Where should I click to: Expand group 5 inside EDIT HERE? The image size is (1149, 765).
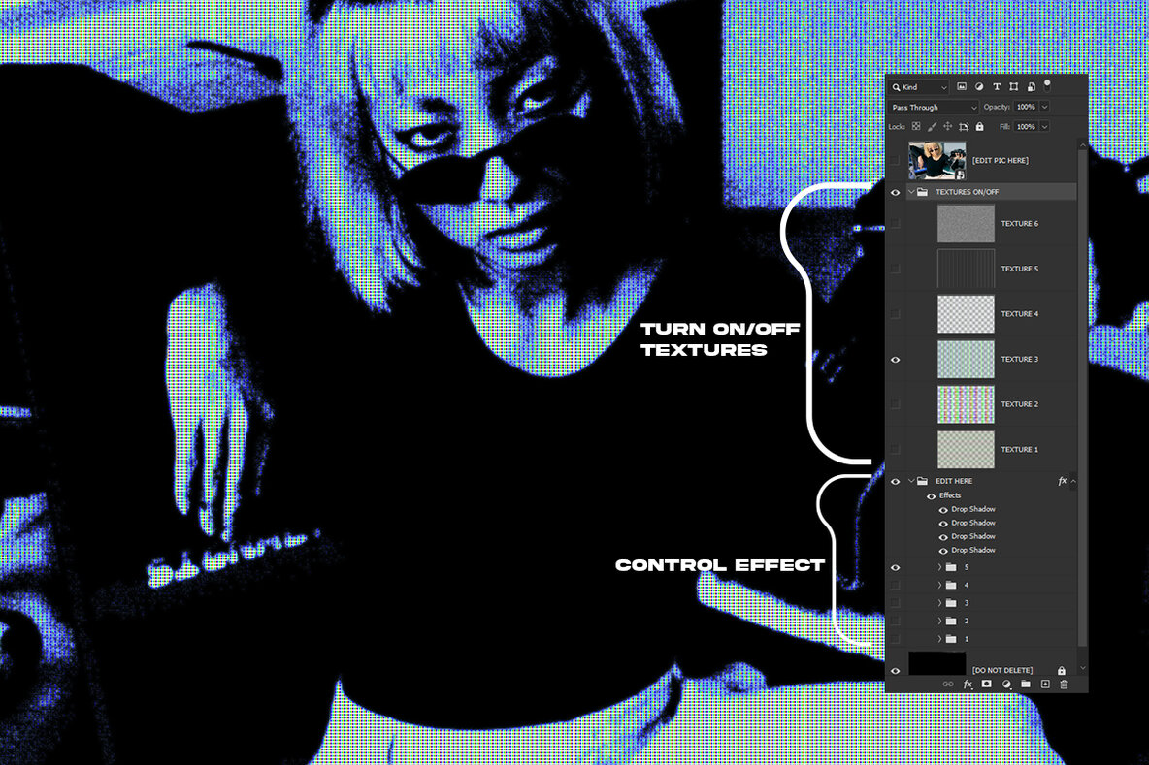click(938, 567)
